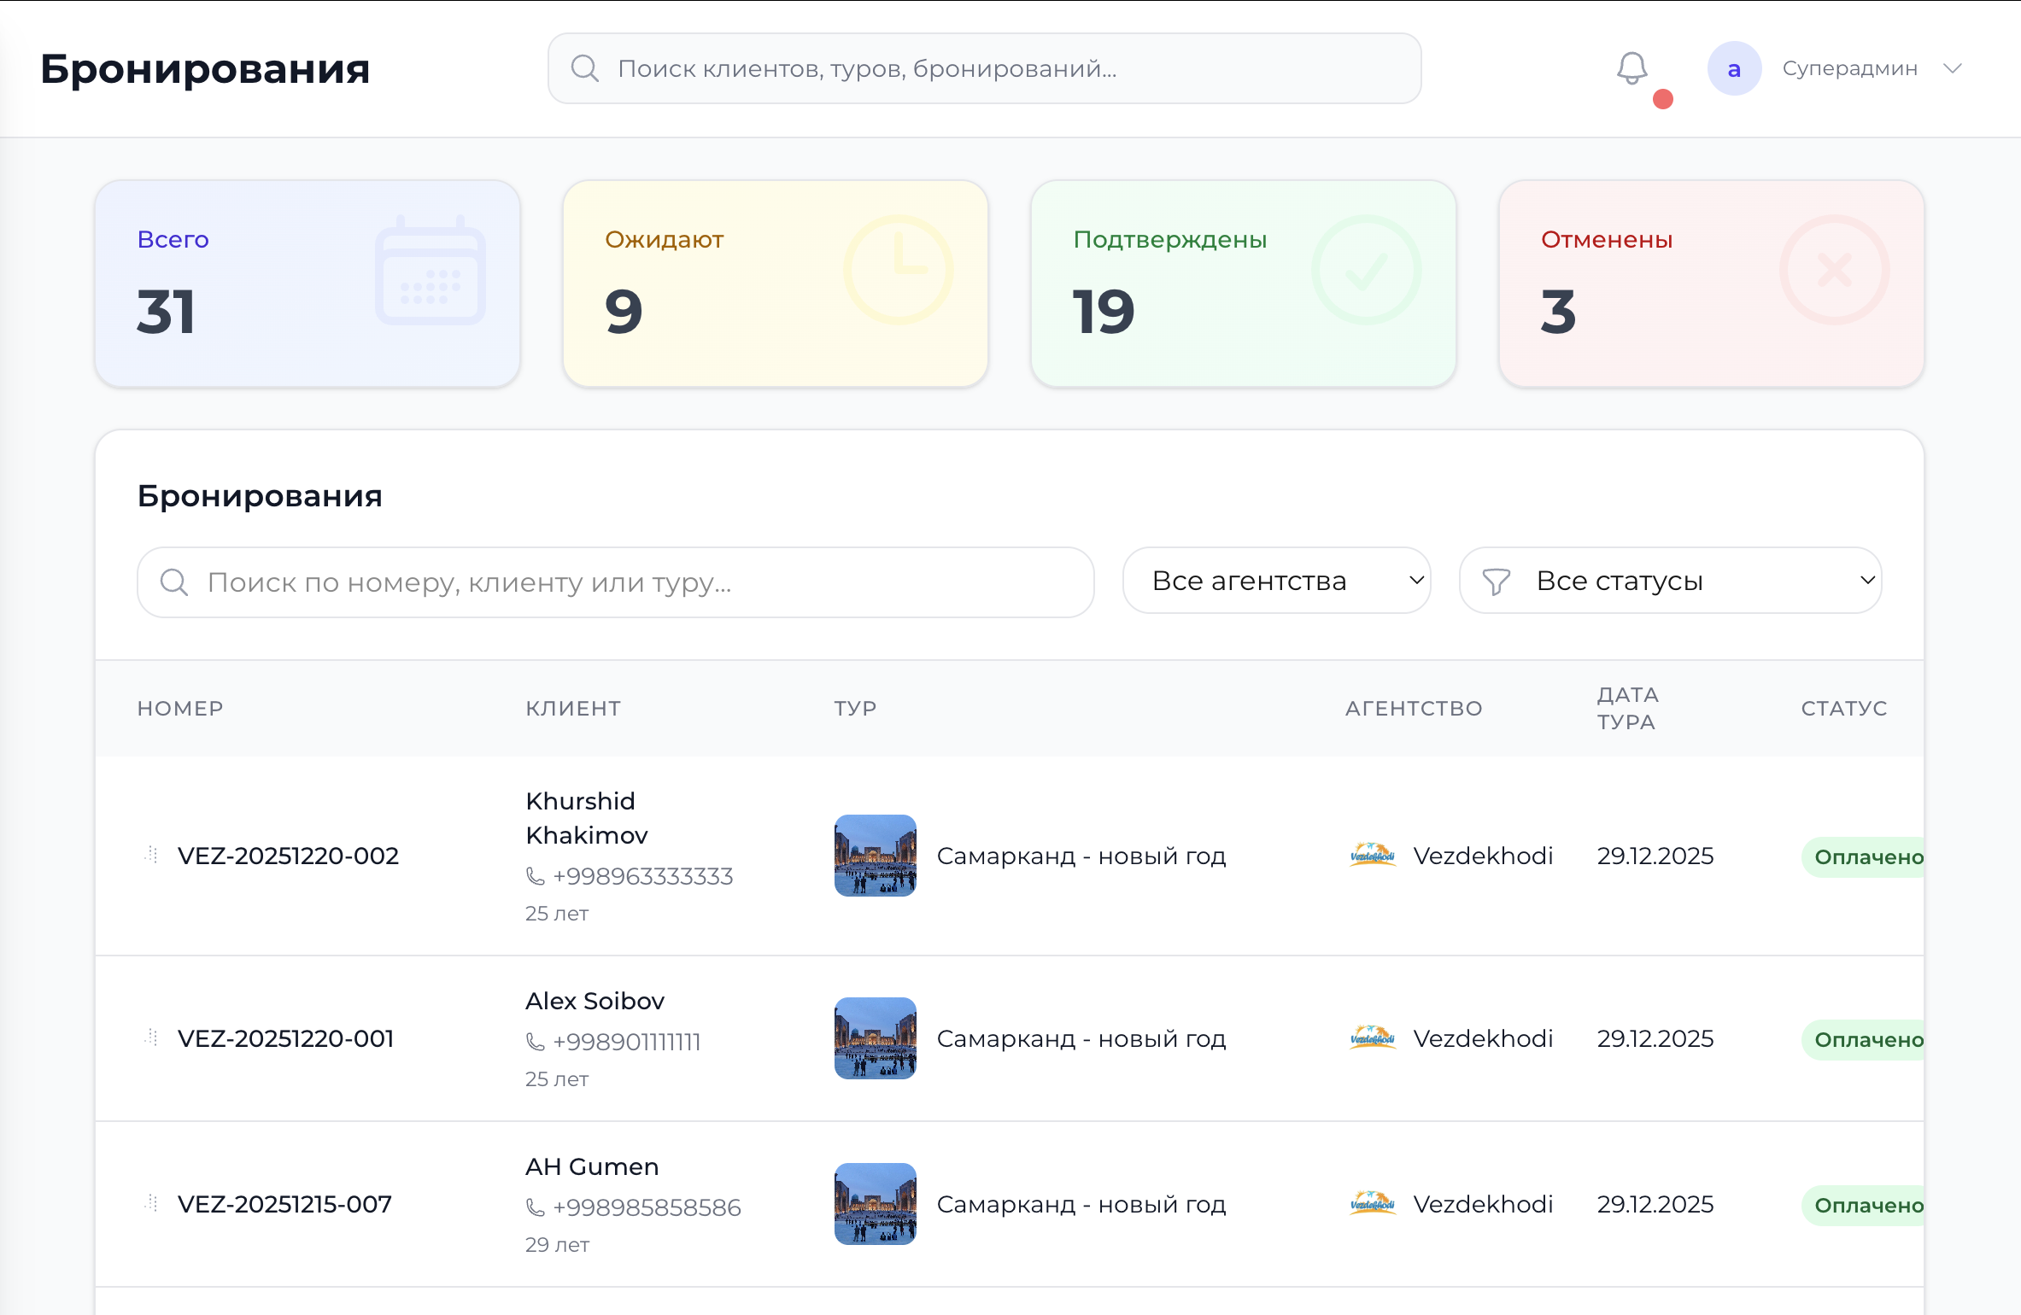Image resolution: width=2021 pixels, height=1315 pixels.
Task: Click the Vezdekhodi agency logo in first row
Action: point(1373,855)
